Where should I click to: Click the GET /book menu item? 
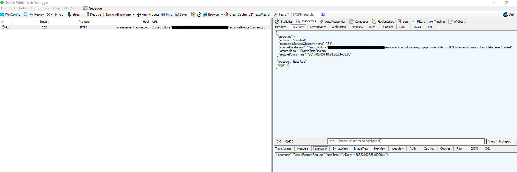point(72,8)
